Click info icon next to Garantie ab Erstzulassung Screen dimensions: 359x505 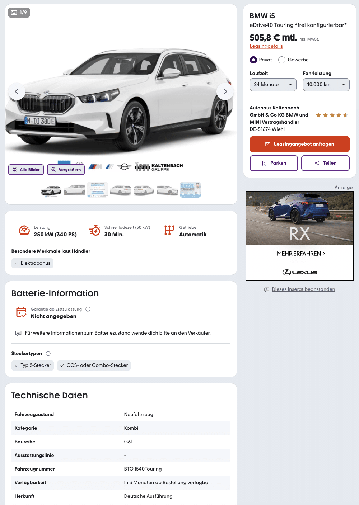pos(88,309)
